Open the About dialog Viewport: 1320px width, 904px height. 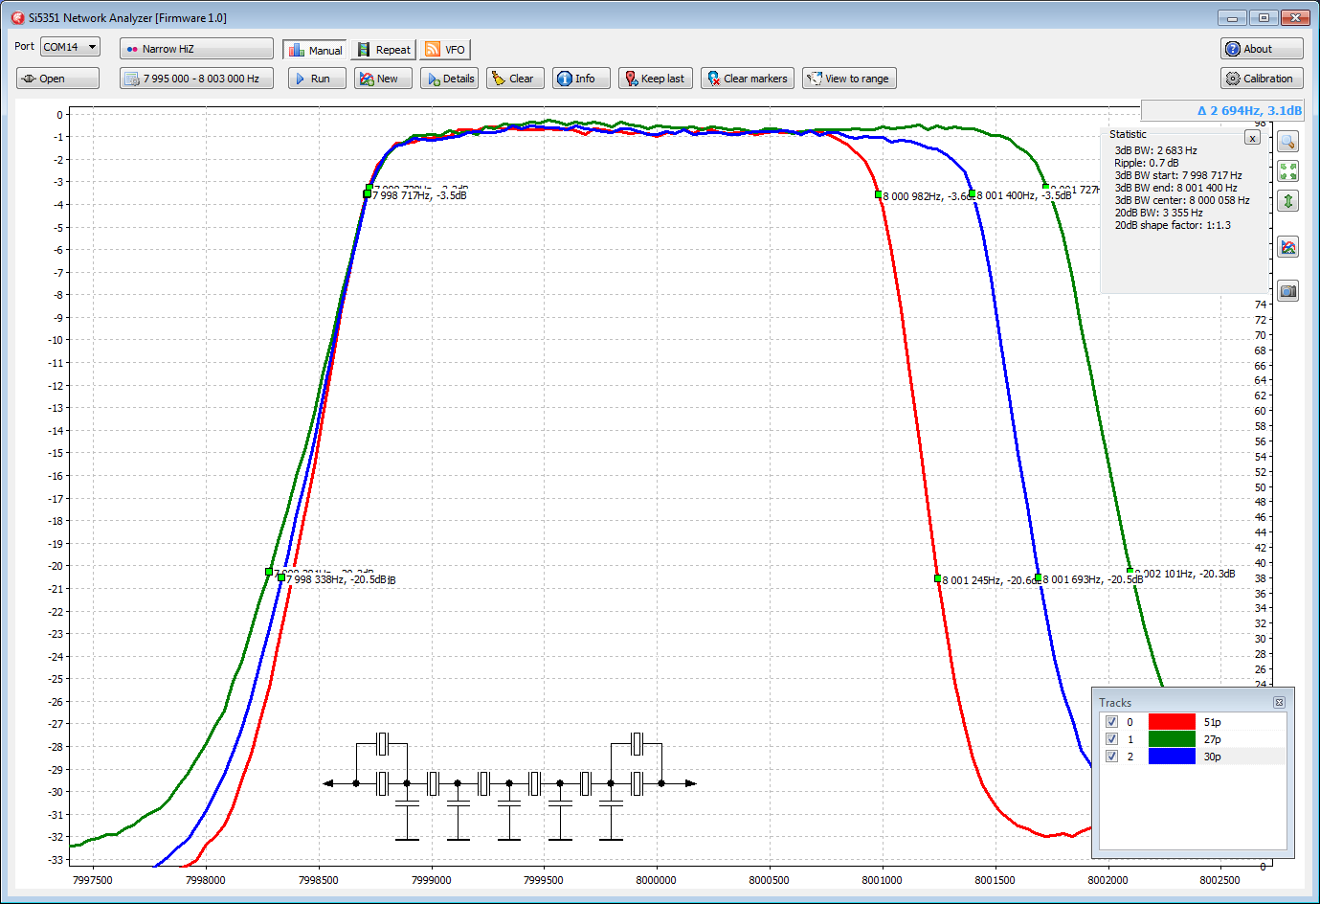(1262, 49)
